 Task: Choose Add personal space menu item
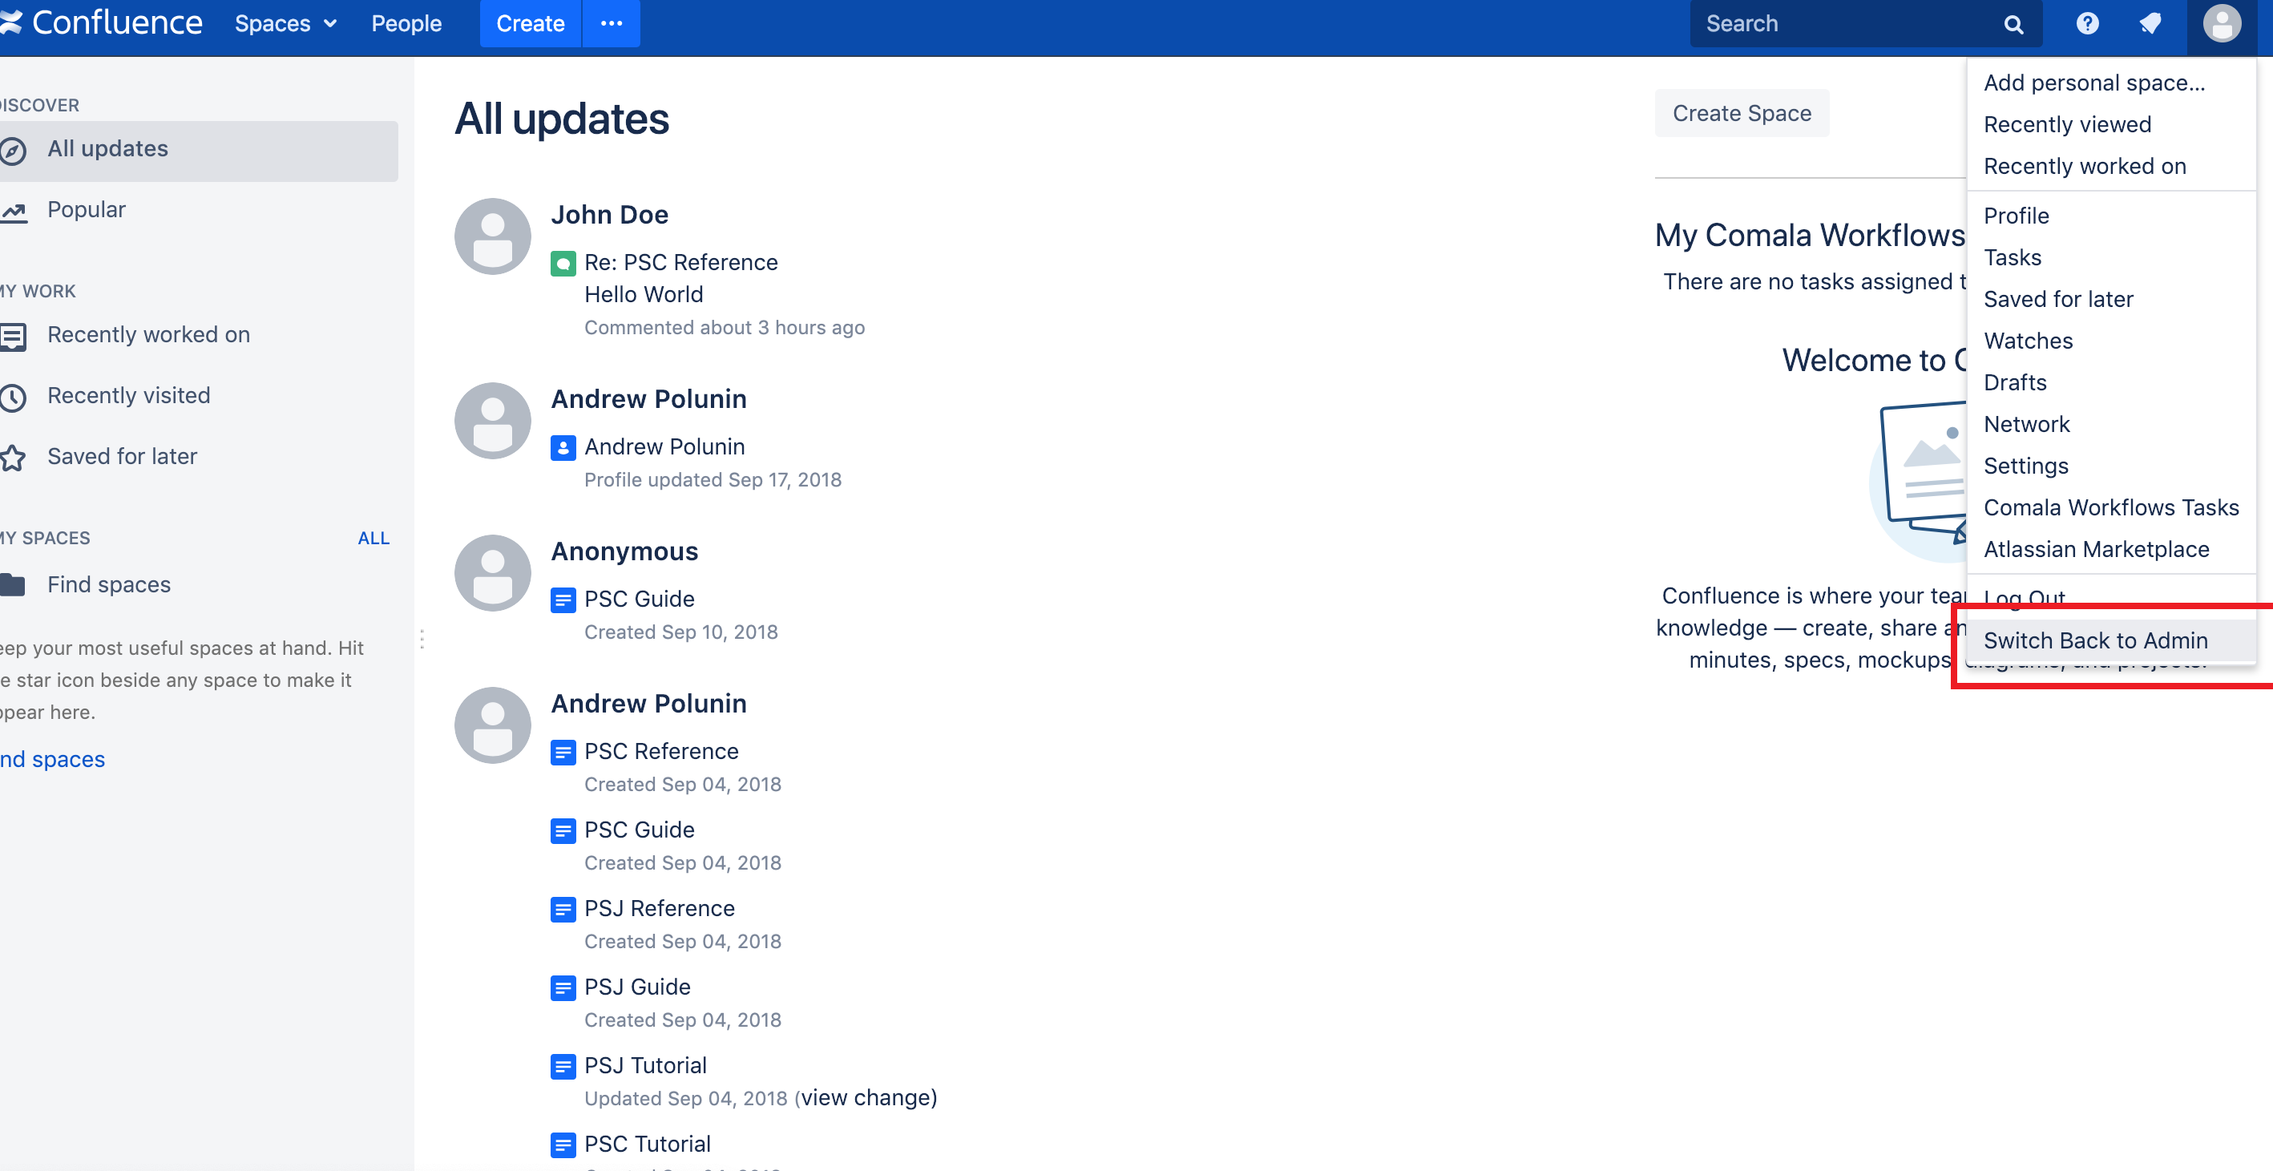click(x=2094, y=82)
